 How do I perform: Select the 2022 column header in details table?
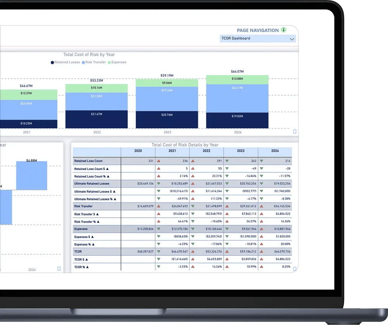206,151
